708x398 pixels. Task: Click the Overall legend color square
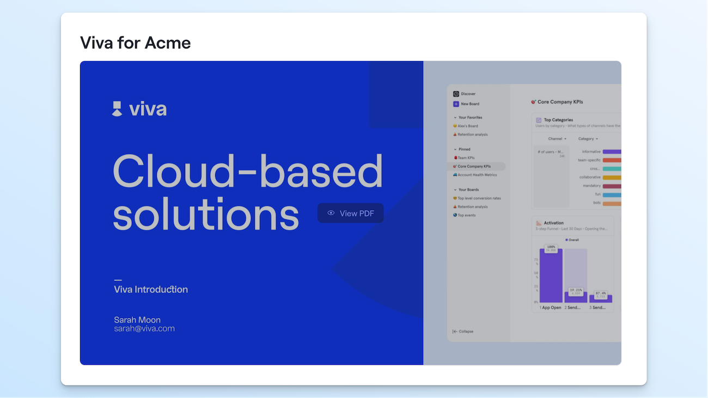click(566, 240)
